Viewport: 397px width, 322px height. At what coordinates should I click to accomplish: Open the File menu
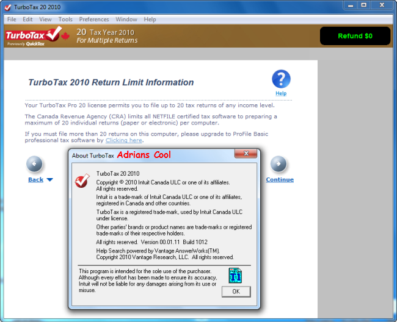[x=12, y=20]
